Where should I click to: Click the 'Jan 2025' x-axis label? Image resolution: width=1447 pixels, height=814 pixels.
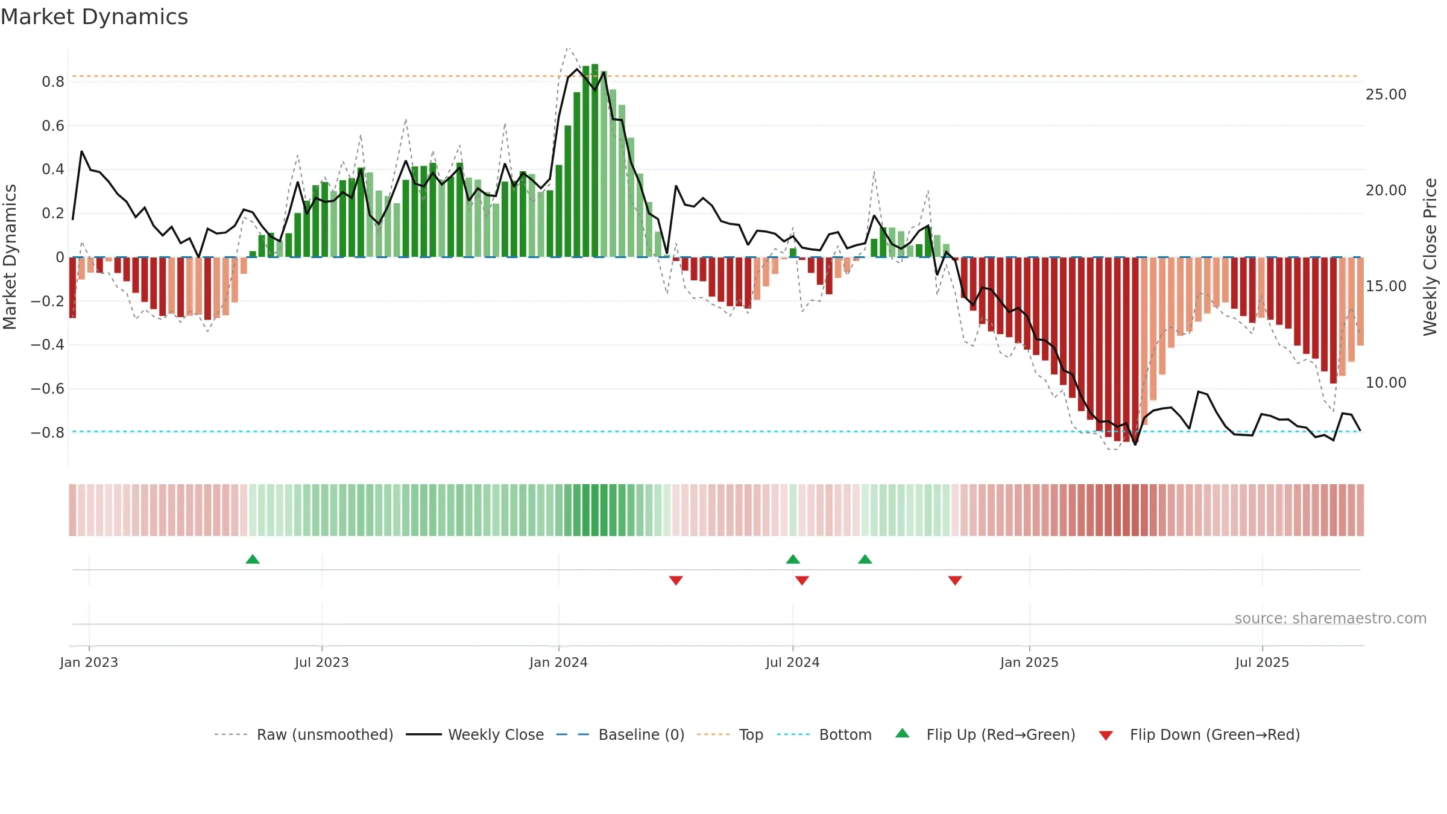tap(1030, 662)
